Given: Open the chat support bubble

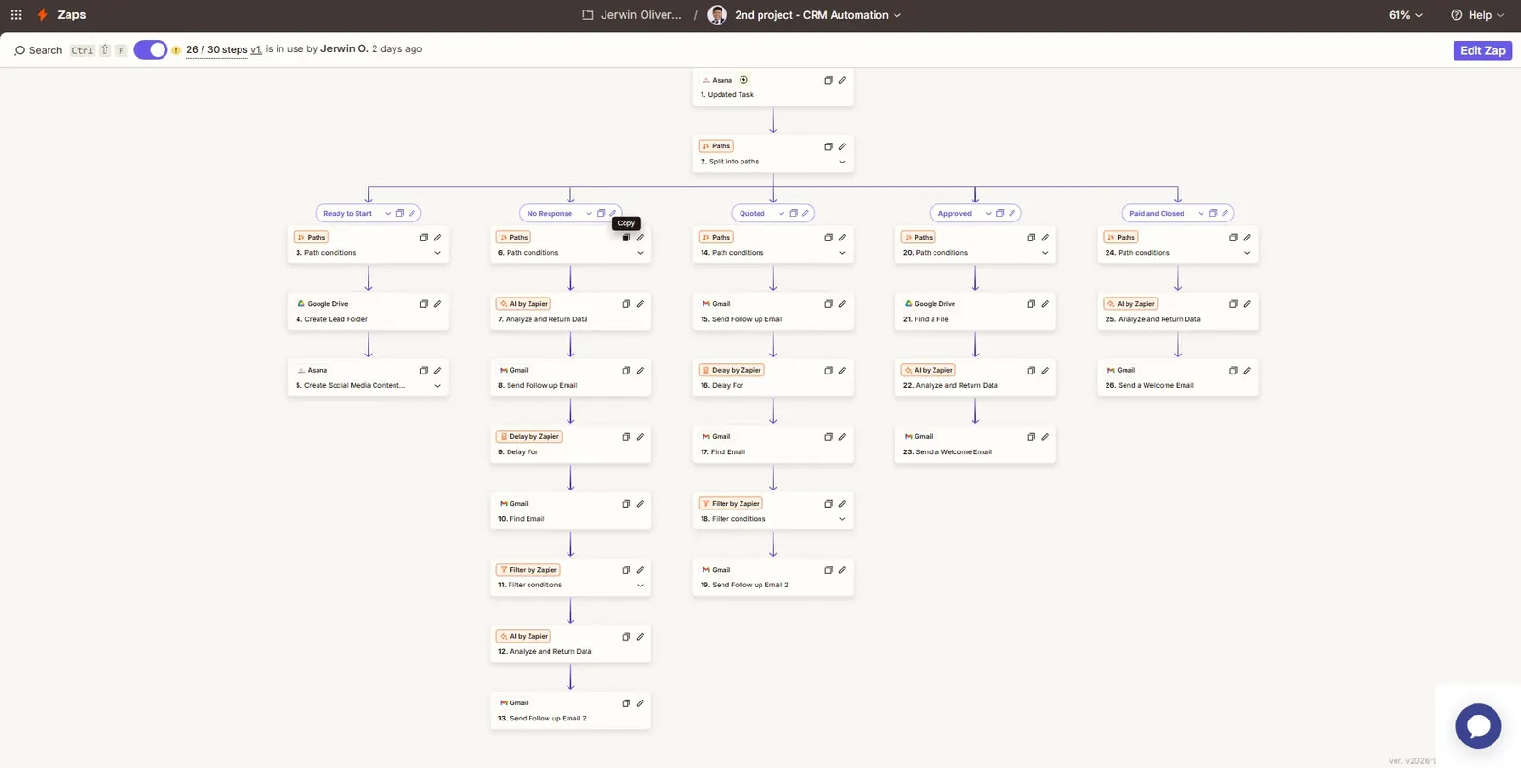Looking at the screenshot, I should coord(1478,727).
